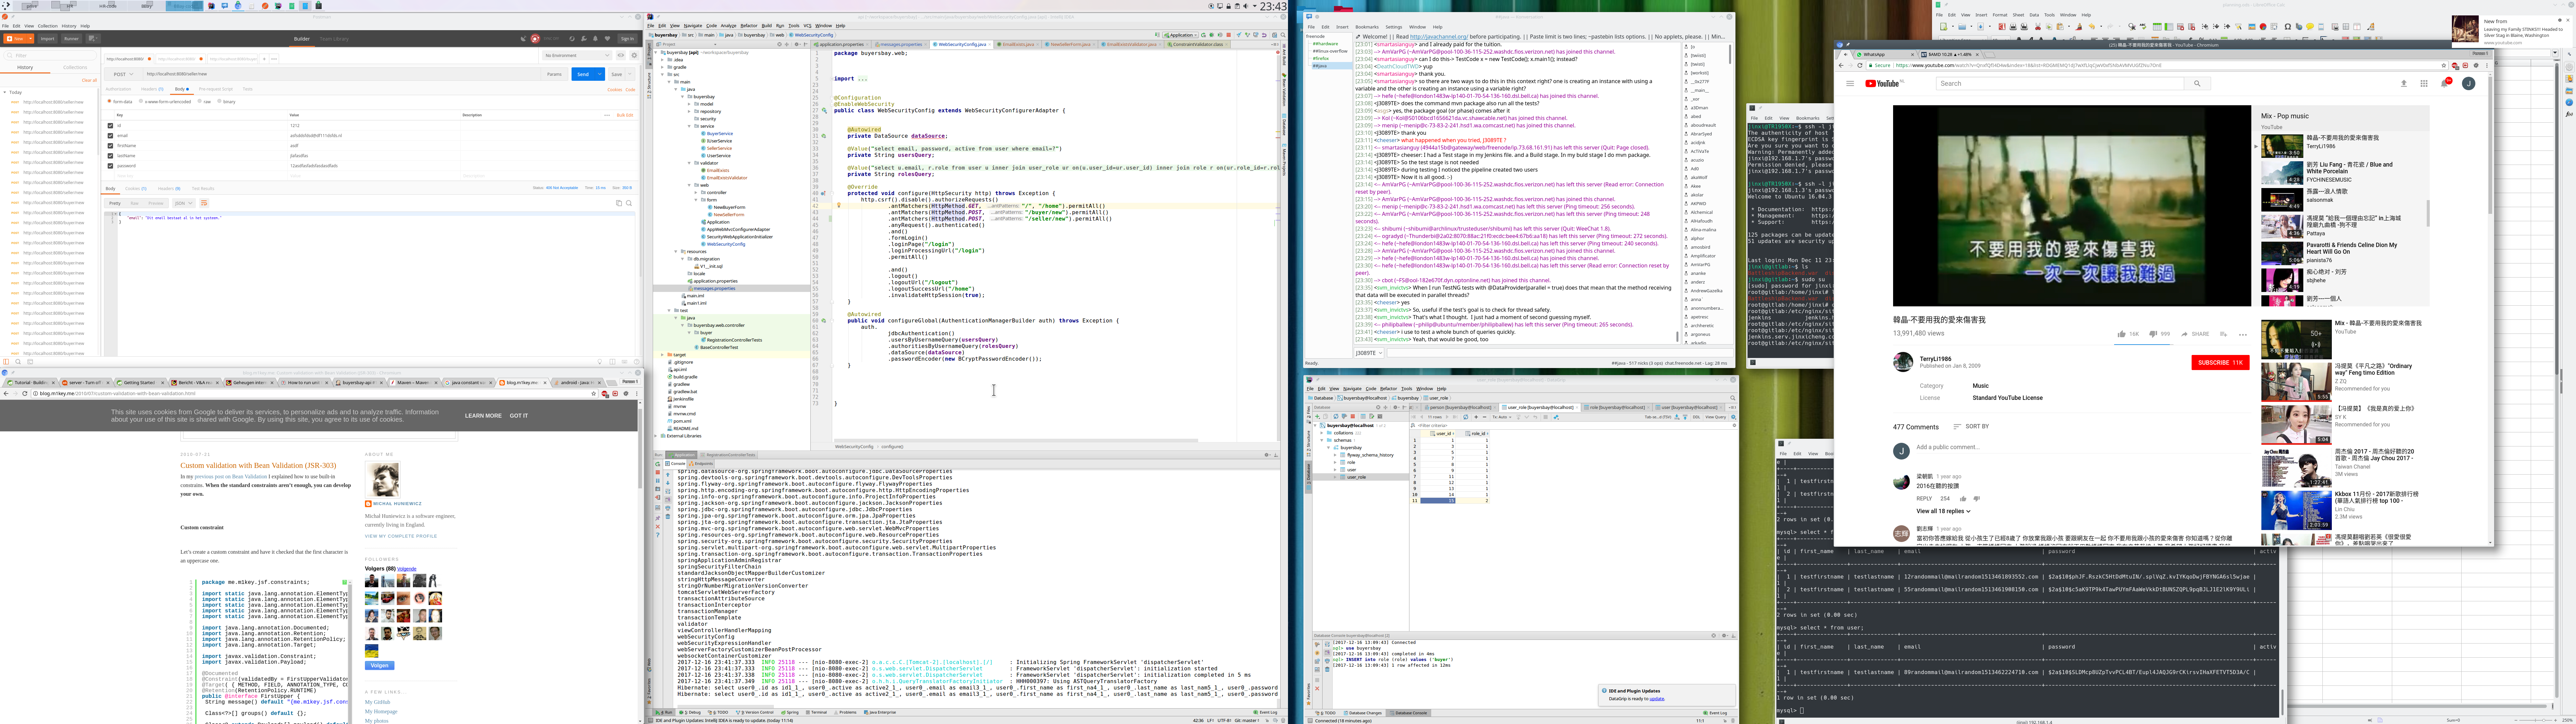Click the response search magnifier icon in Postman
The width and height of the screenshot is (2576, 724).
click(629, 203)
